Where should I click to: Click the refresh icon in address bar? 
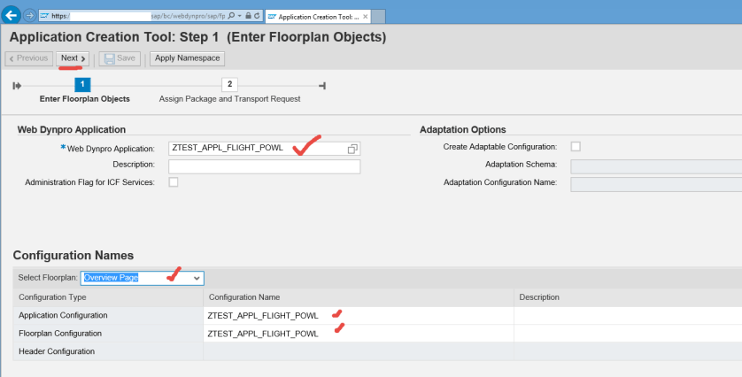tap(257, 16)
